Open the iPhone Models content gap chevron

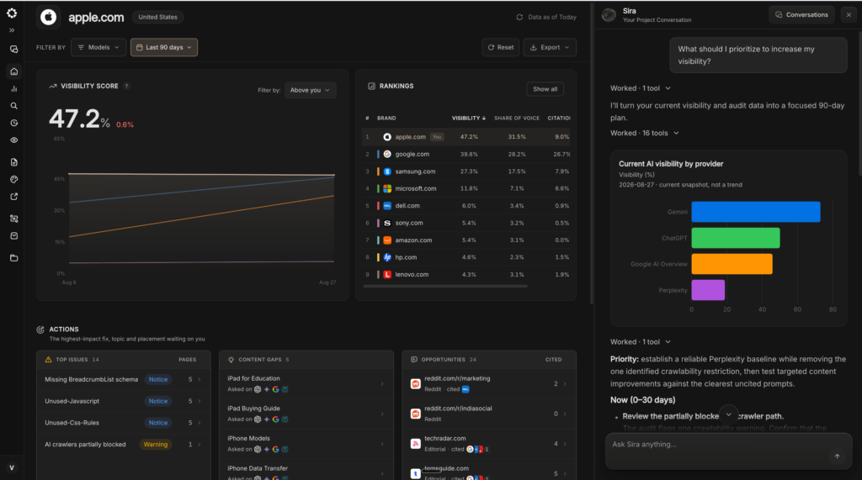tap(382, 444)
